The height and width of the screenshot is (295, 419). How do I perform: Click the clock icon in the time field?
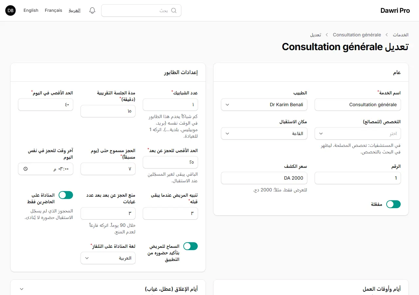(x=26, y=169)
